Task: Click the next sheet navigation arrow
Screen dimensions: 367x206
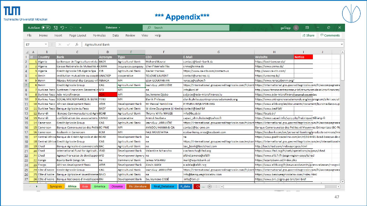Action: 37,186
